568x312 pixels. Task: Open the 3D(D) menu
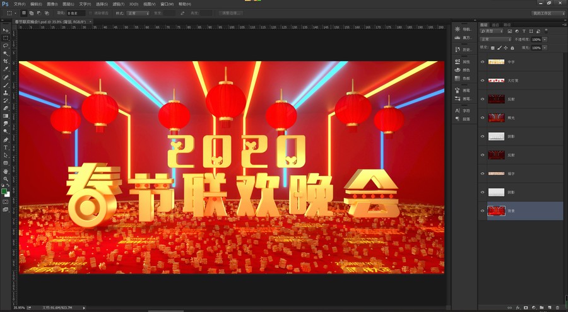click(x=134, y=4)
